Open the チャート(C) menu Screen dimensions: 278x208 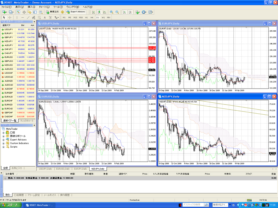click(44, 7)
